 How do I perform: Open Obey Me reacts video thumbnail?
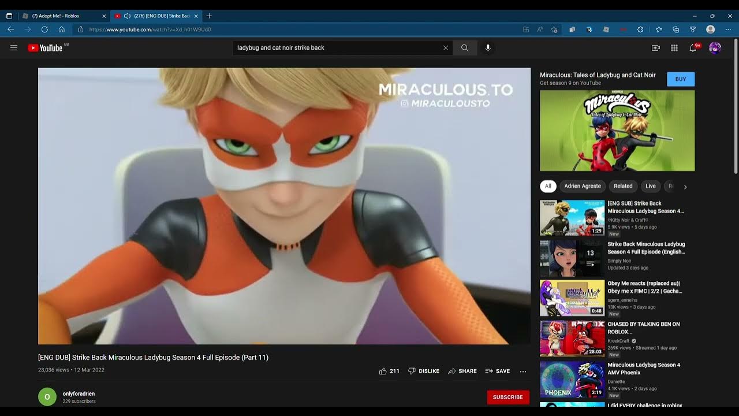coord(572,298)
